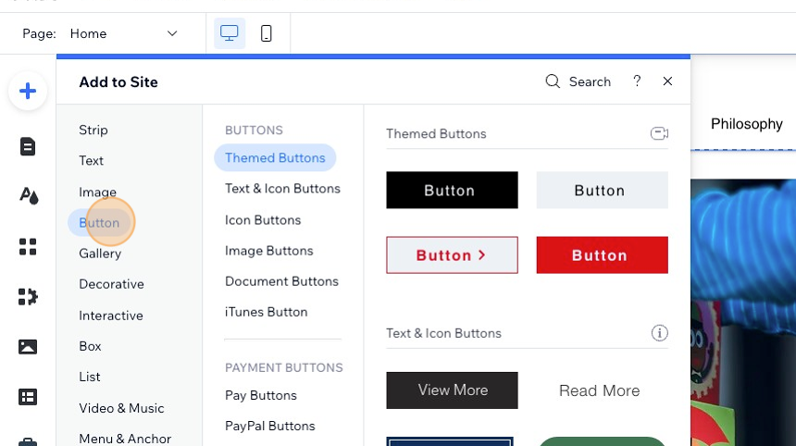The image size is (796, 446).
Task: Open iTunes Button subcategory
Action: 267,312
